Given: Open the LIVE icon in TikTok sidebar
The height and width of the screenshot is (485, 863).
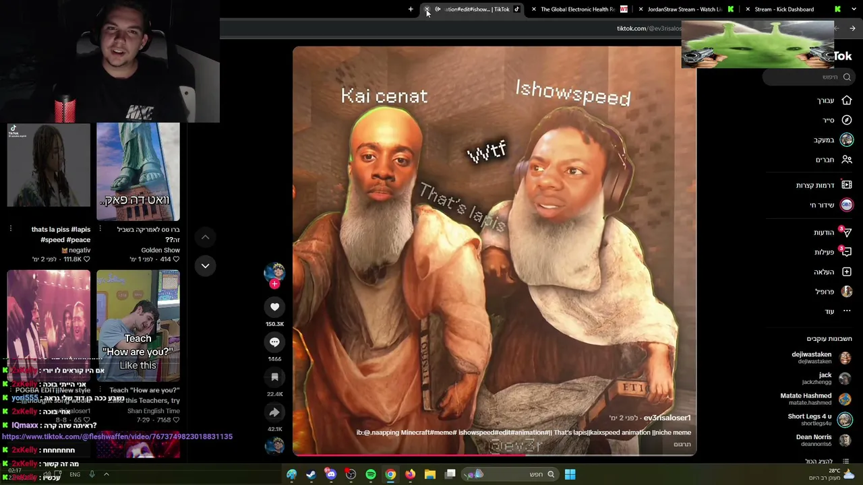Looking at the screenshot, I should [x=847, y=205].
